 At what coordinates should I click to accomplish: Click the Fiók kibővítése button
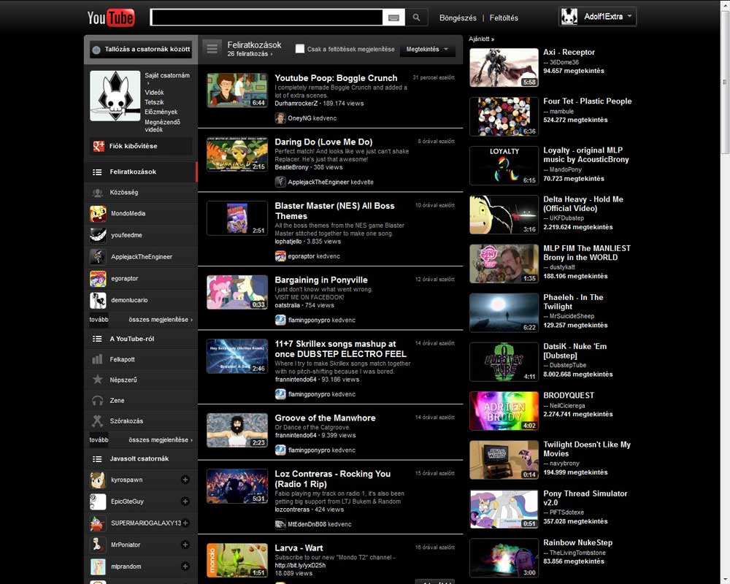point(141,146)
